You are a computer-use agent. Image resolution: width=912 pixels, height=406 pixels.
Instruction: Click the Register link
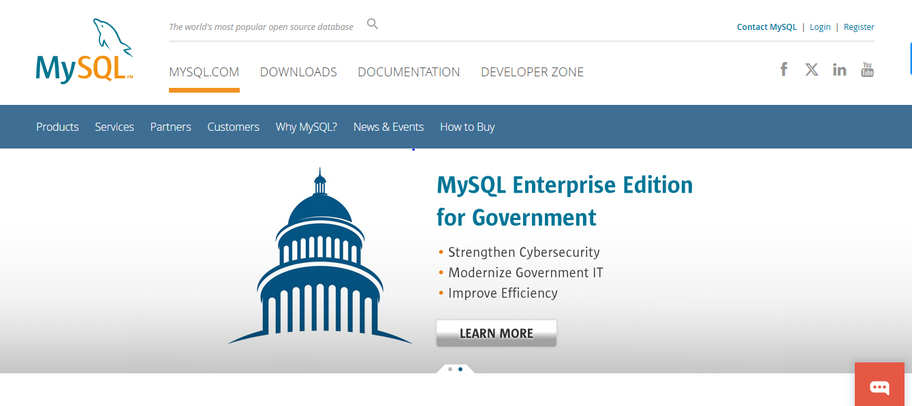[858, 27]
